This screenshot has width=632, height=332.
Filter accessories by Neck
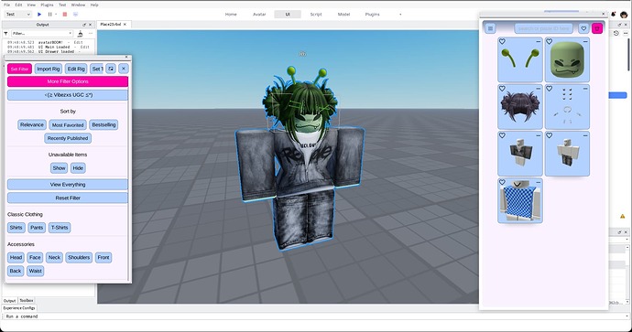coord(54,257)
